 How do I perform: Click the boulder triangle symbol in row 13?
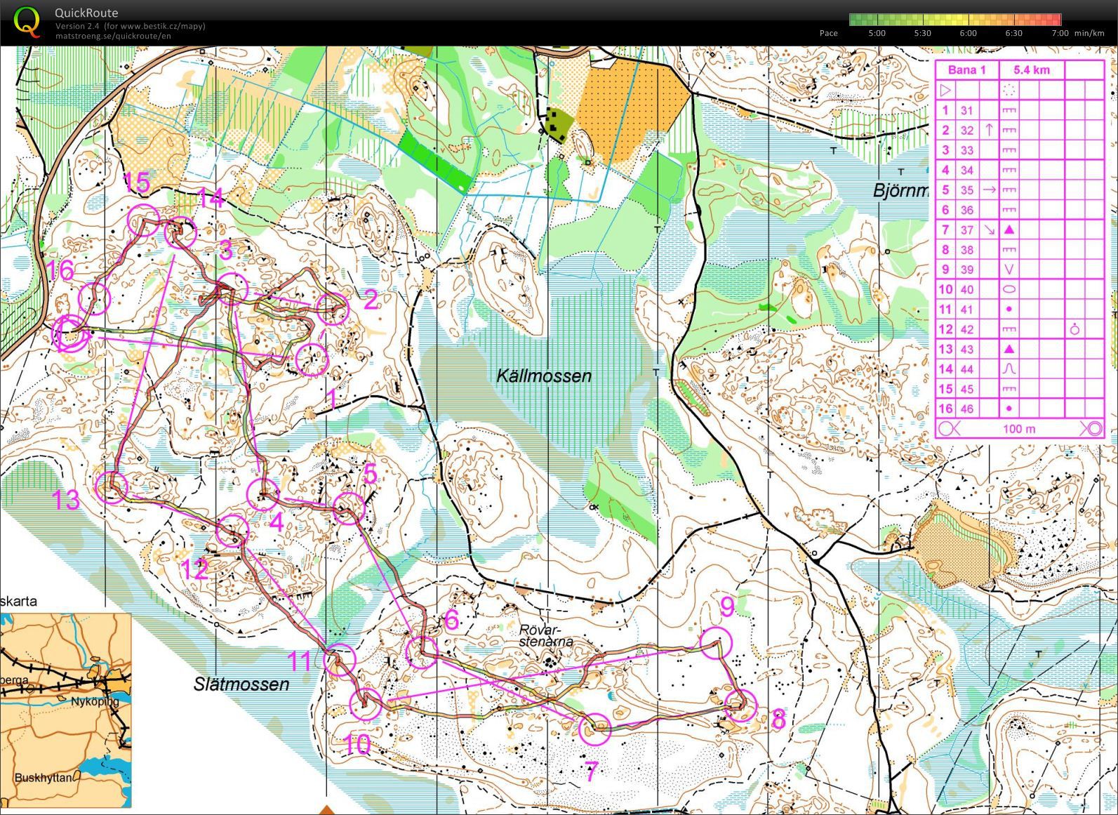pyautogui.click(x=1009, y=349)
